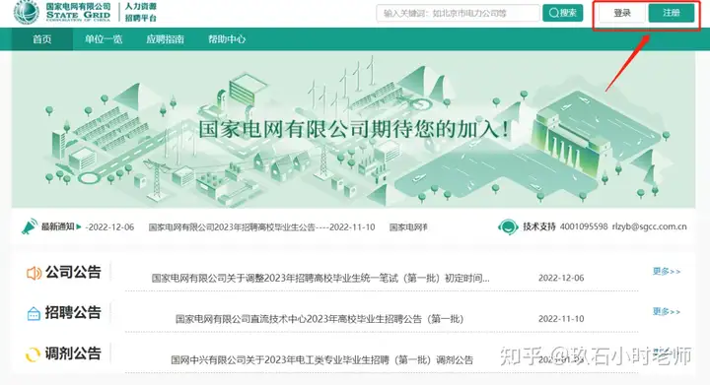Click the 搜索 search button
Screen dimensions: 710x385
(563, 13)
